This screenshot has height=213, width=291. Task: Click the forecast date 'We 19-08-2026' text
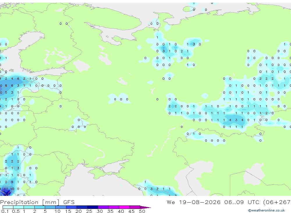(x=194, y=202)
